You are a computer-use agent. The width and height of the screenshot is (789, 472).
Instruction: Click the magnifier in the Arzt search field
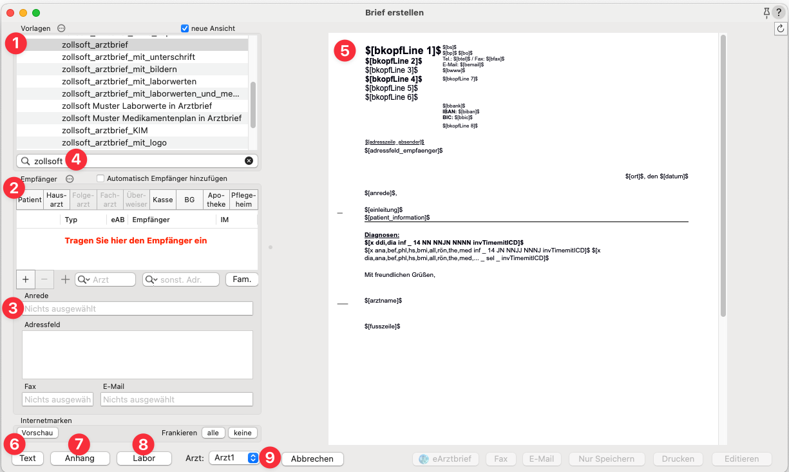coord(83,279)
